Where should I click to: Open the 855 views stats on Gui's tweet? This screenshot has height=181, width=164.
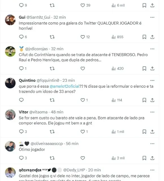tap(117, 37)
